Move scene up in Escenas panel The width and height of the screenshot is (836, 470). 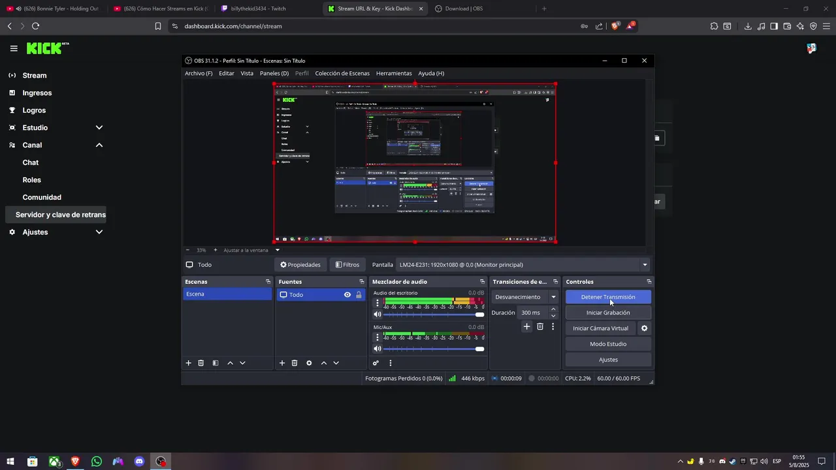click(x=230, y=363)
